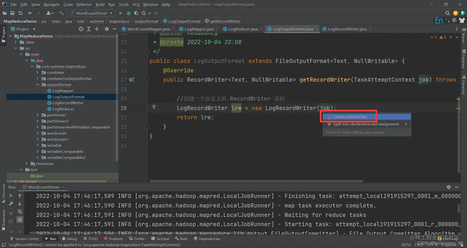This screenshot has height=248, width=467.
Task: Click the Run green play icon in toolbar
Action: (x=121, y=13)
